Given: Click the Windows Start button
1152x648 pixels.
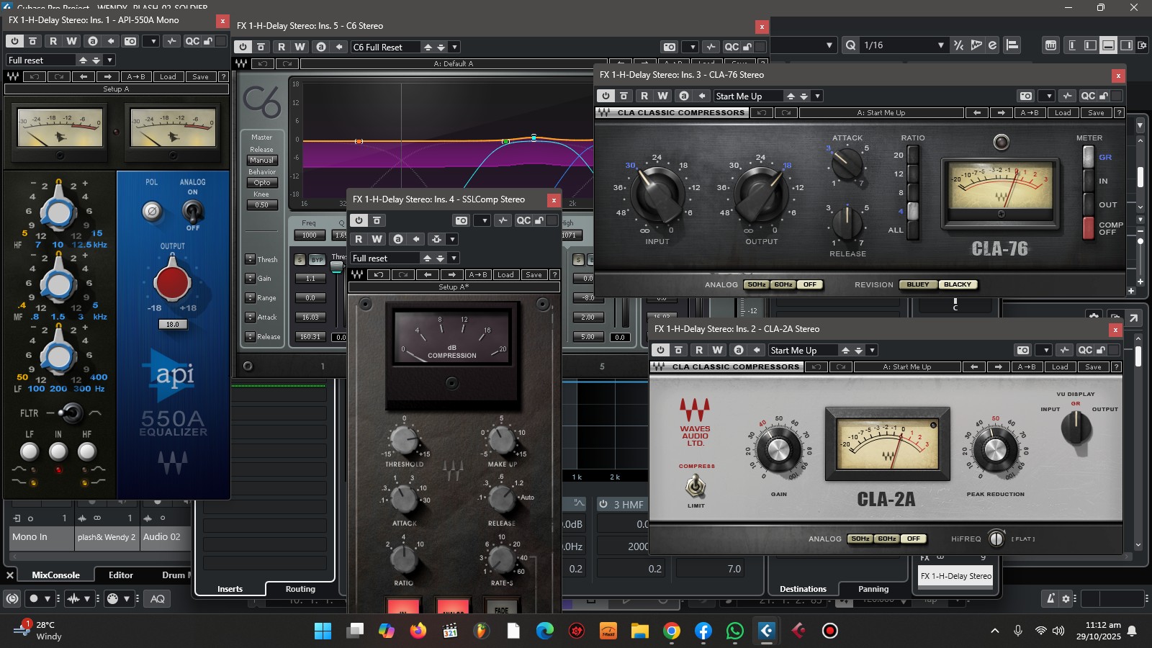Looking at the screenshot, I should point(323,631).
